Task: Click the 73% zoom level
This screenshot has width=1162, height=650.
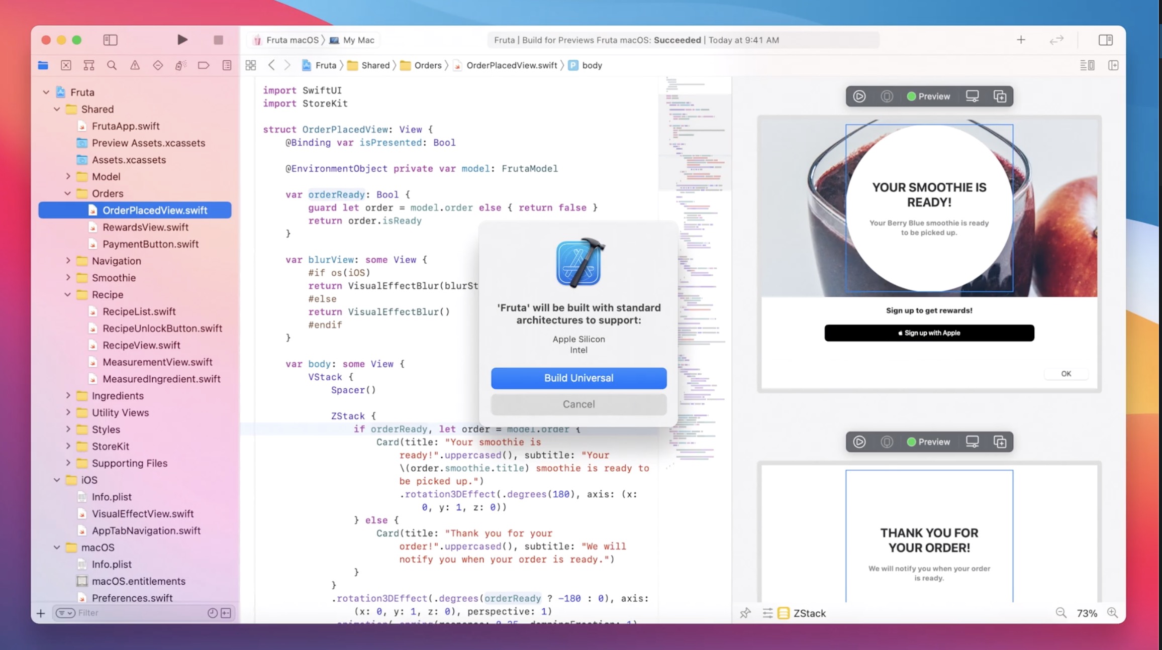Action: pyautogui.click(x=1087, y=613)
